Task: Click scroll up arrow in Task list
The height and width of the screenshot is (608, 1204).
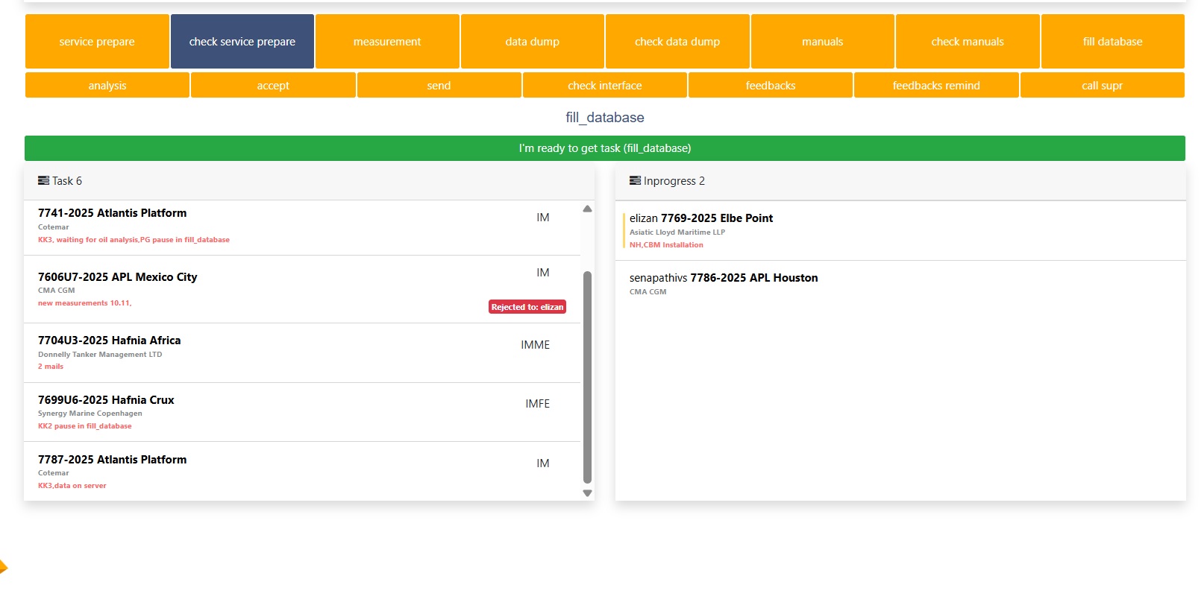Action: point(587,209)
